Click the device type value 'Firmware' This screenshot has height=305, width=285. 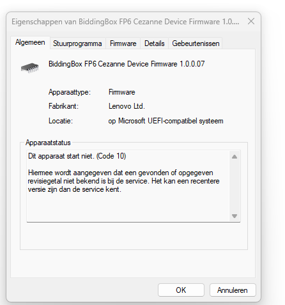pyautogui.click(x=121, y=92)
